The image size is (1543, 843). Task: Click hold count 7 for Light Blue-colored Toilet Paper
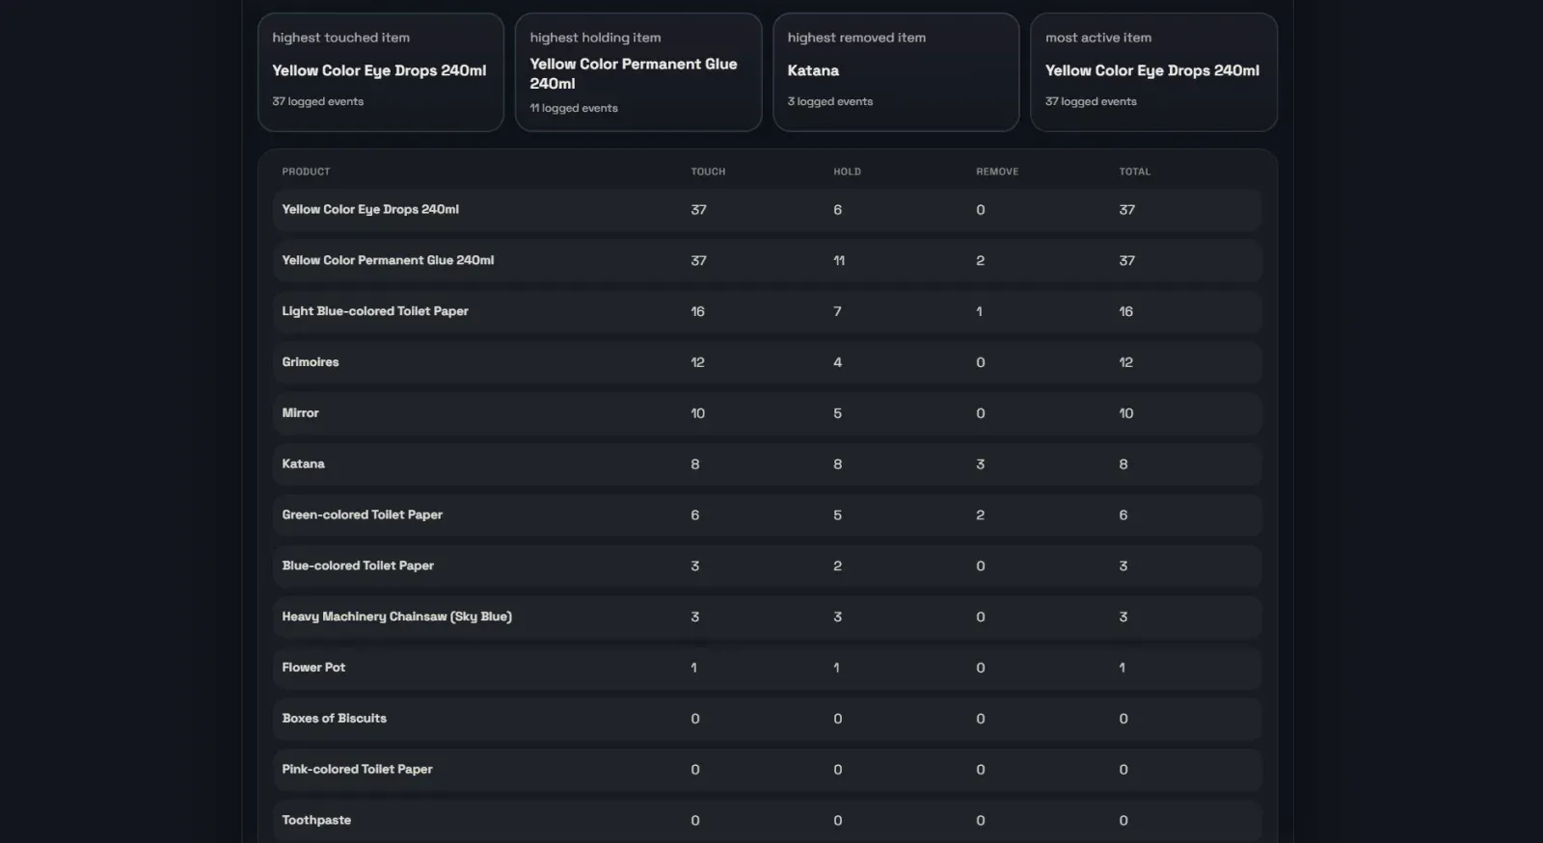(x=837, y=312)
